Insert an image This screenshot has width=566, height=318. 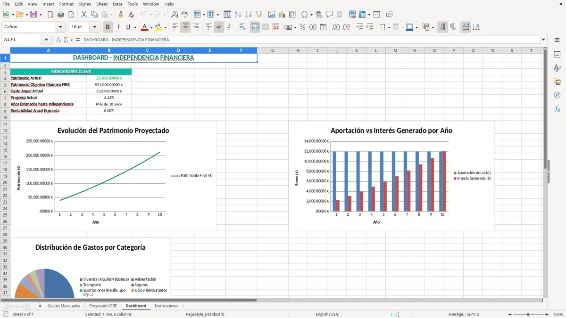pyautogui.click(x=272, y=15)
